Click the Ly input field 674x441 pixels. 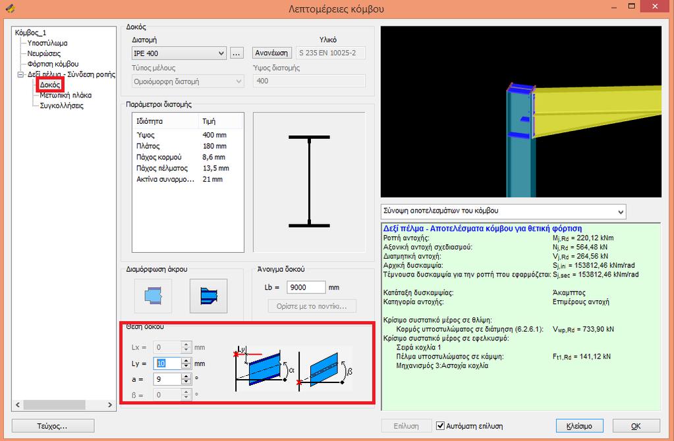(x=167, y=364)
